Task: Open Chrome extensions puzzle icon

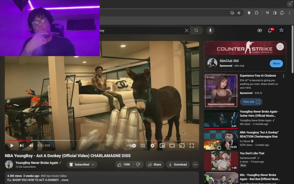Action: pos(256,13)
